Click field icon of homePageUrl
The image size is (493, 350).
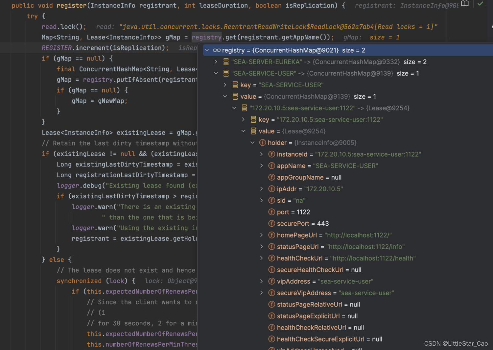[272, 235]
